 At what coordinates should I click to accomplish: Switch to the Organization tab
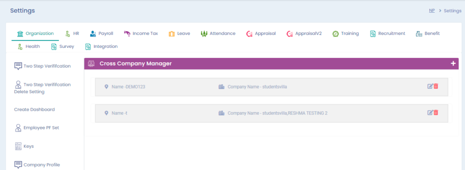click(35, 33)
